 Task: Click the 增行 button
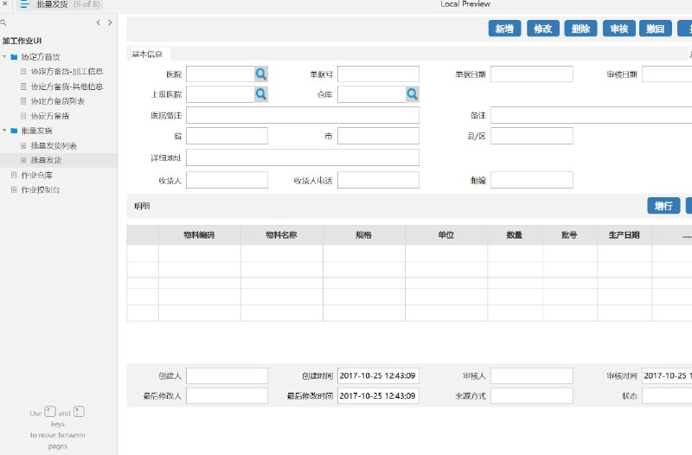coord(663,206)
